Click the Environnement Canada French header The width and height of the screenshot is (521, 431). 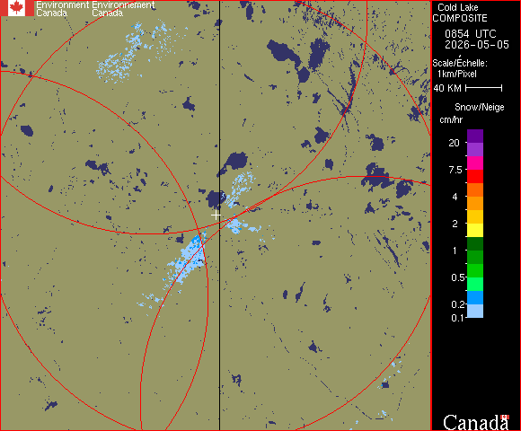point(123,9)
